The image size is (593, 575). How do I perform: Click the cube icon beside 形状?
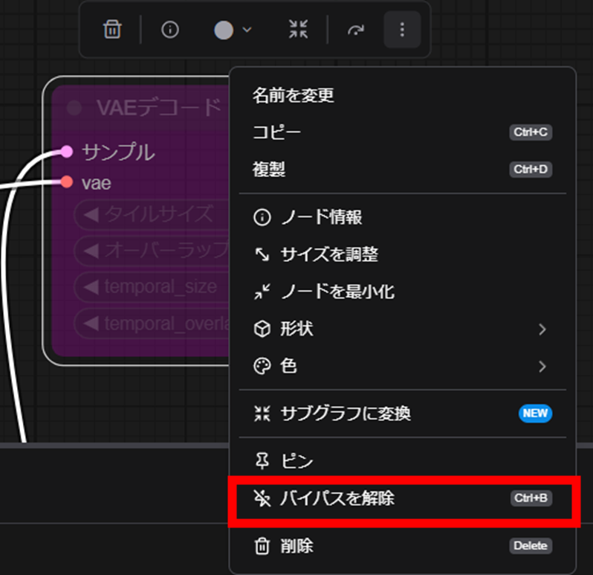tap(262, 329)
